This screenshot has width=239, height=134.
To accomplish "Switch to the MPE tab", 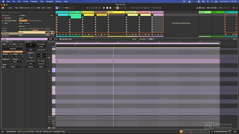I will click(x=151, y=39).
